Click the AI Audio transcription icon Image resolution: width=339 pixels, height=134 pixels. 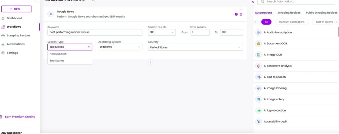[259, 32]
